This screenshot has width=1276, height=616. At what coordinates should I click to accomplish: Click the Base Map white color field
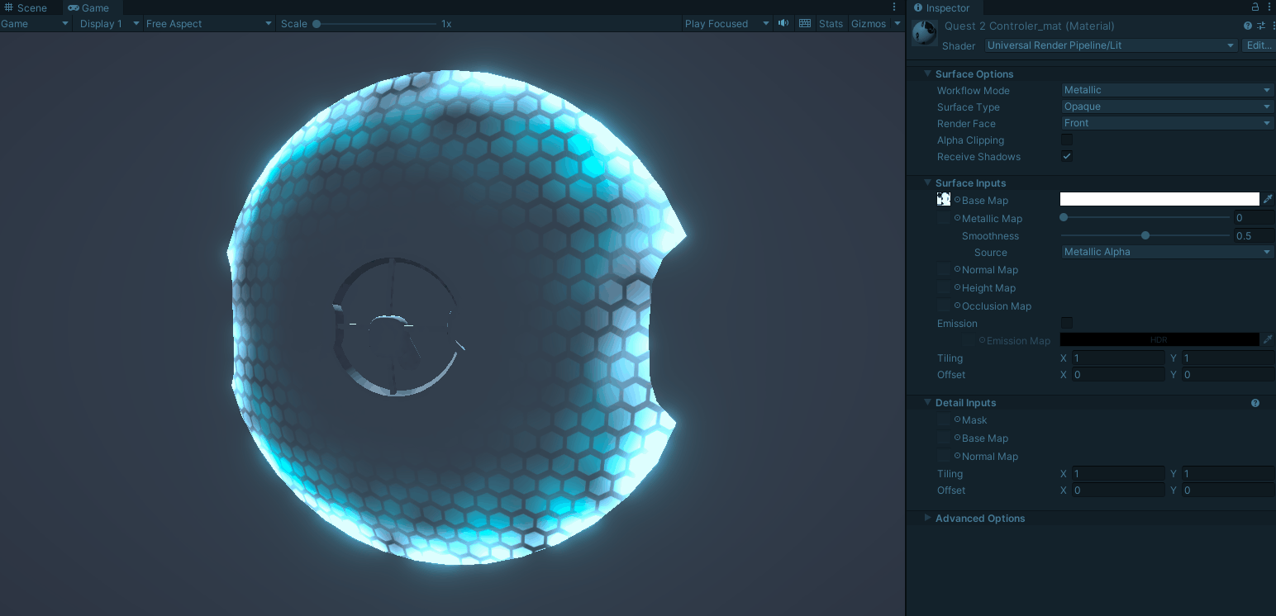(1159, 198)
